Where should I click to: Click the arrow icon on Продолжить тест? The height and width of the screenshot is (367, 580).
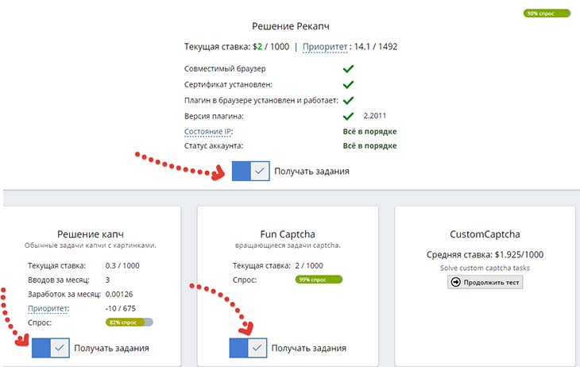456,282
